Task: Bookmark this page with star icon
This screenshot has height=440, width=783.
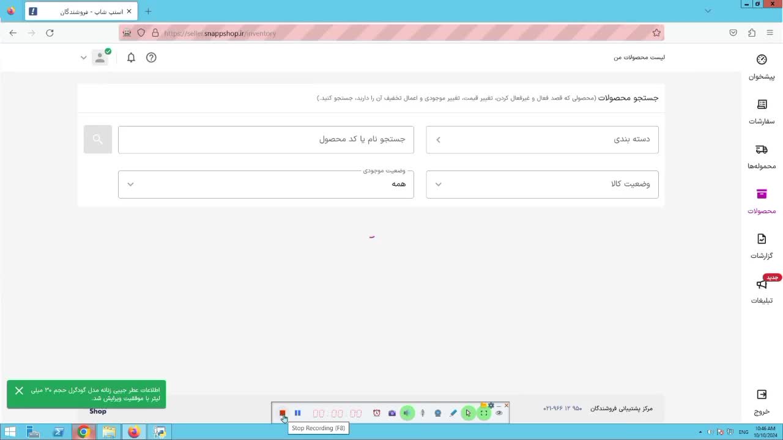Action: point(656,33)
